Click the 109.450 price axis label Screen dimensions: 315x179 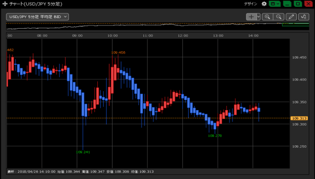(299, 57)
